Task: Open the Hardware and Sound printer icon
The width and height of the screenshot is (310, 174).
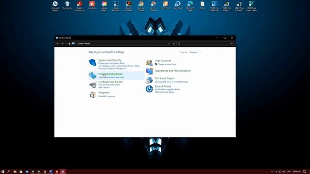Action: [x=93, y=85]
